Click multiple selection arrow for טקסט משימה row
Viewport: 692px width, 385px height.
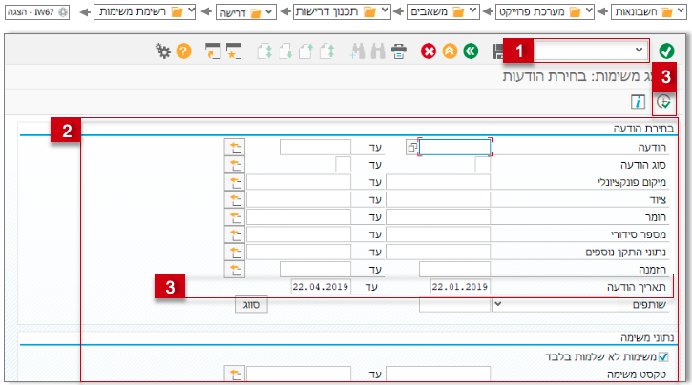pos(235,374)
